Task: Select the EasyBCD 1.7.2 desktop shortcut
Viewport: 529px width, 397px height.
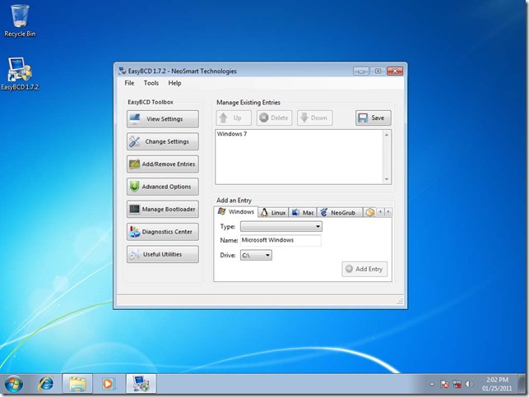Action: (x=20, y=74)
